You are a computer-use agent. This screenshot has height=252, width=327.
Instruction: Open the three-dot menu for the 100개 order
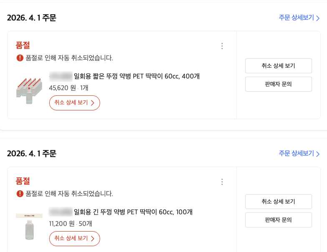pyautogui.click(x=222, y=182)
